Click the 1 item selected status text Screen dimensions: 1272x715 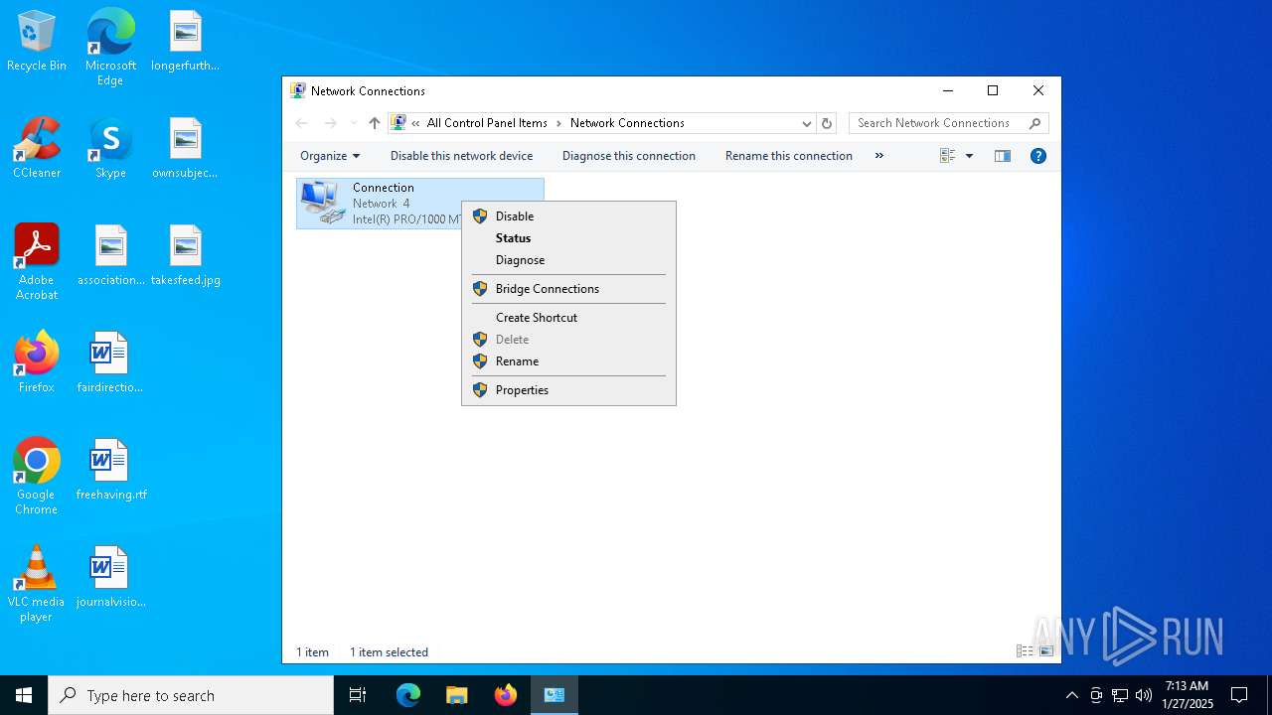coord(389,652)
